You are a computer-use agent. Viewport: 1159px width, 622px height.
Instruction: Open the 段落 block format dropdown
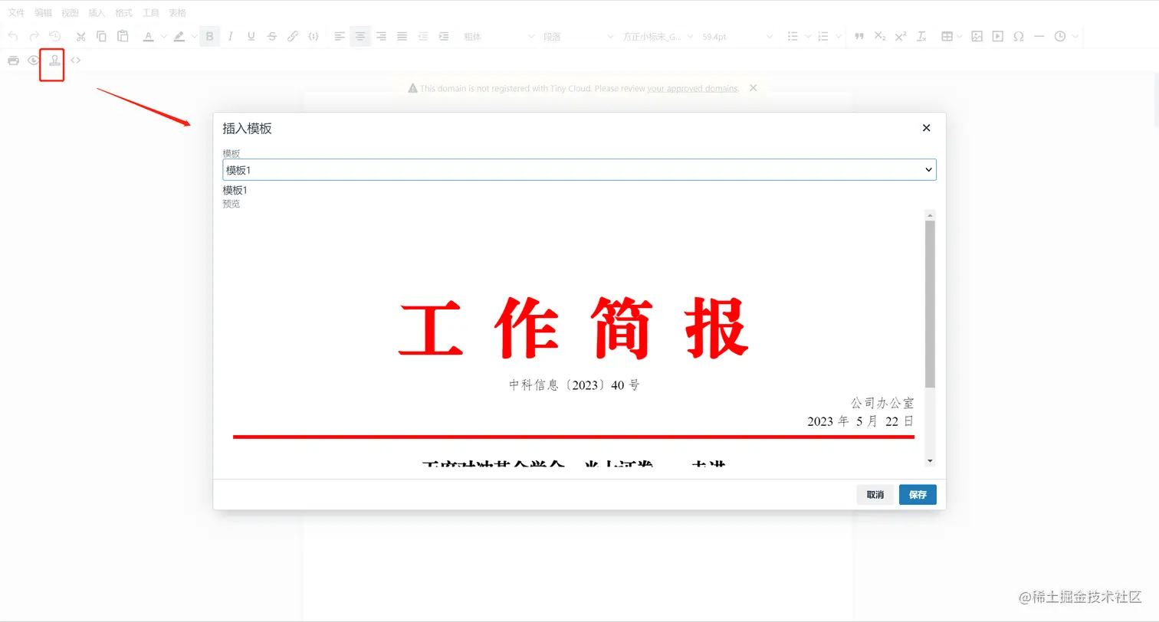[x=579, y=36]
